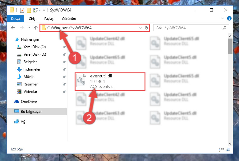Switch to Details view layout icon
This screenshot has width=239, height=161.
tap(221, 149)
